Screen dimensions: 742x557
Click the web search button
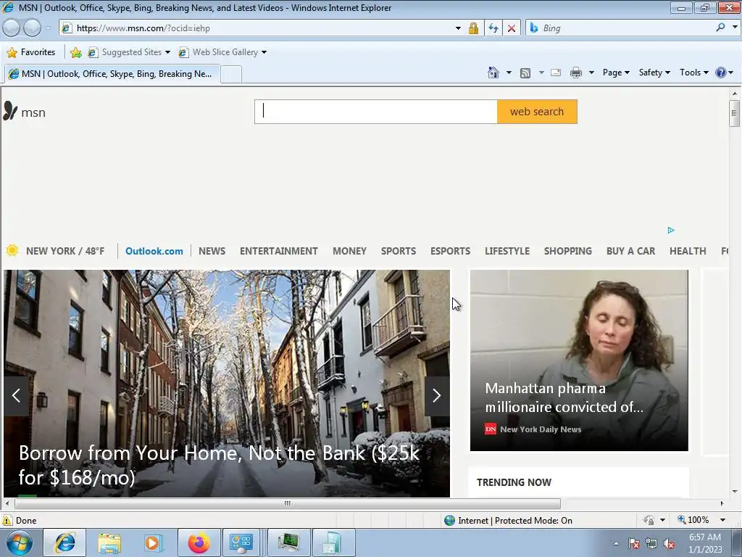coord(537,112)
